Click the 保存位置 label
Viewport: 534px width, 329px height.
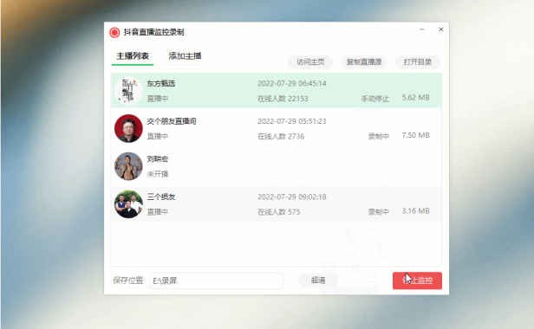[x=128, y=281]
